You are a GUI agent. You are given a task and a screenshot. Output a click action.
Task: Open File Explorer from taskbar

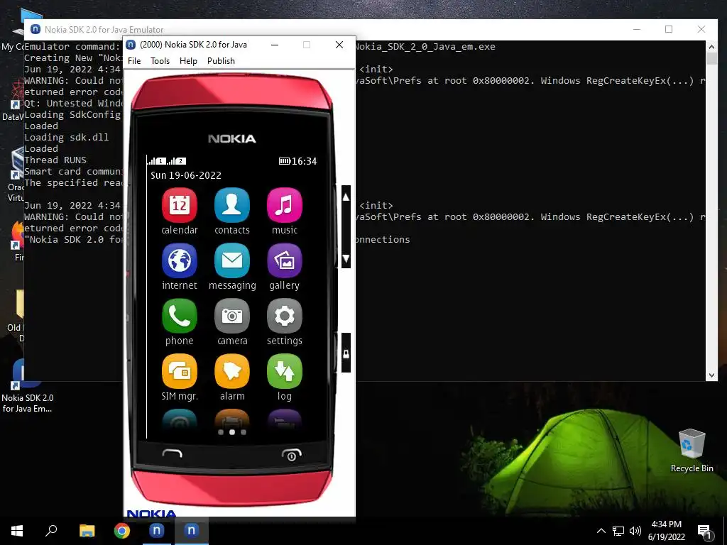point(87,531)
